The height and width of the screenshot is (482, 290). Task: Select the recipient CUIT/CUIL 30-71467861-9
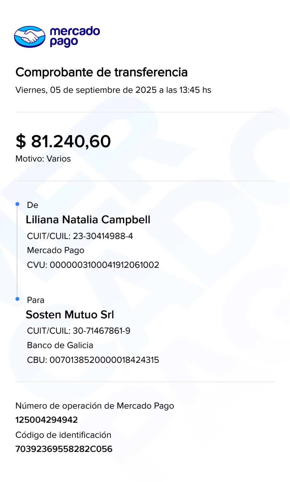point(101,331)
